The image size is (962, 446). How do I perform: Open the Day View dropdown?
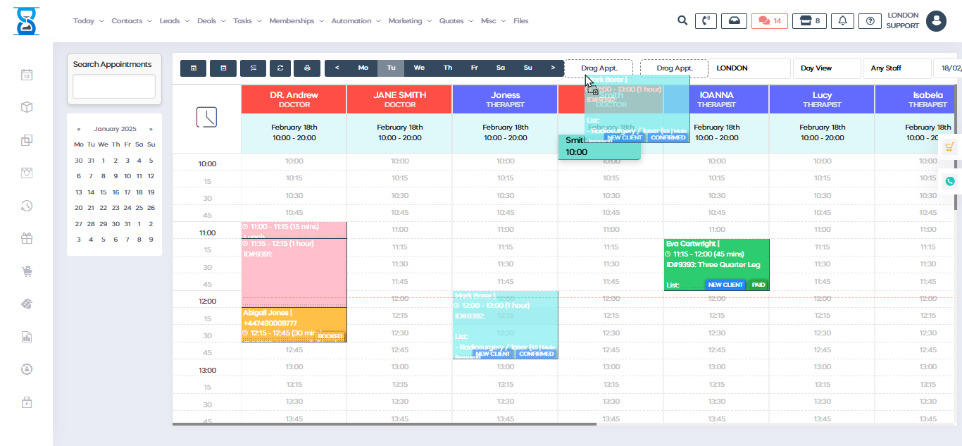[x=826, y=68]
